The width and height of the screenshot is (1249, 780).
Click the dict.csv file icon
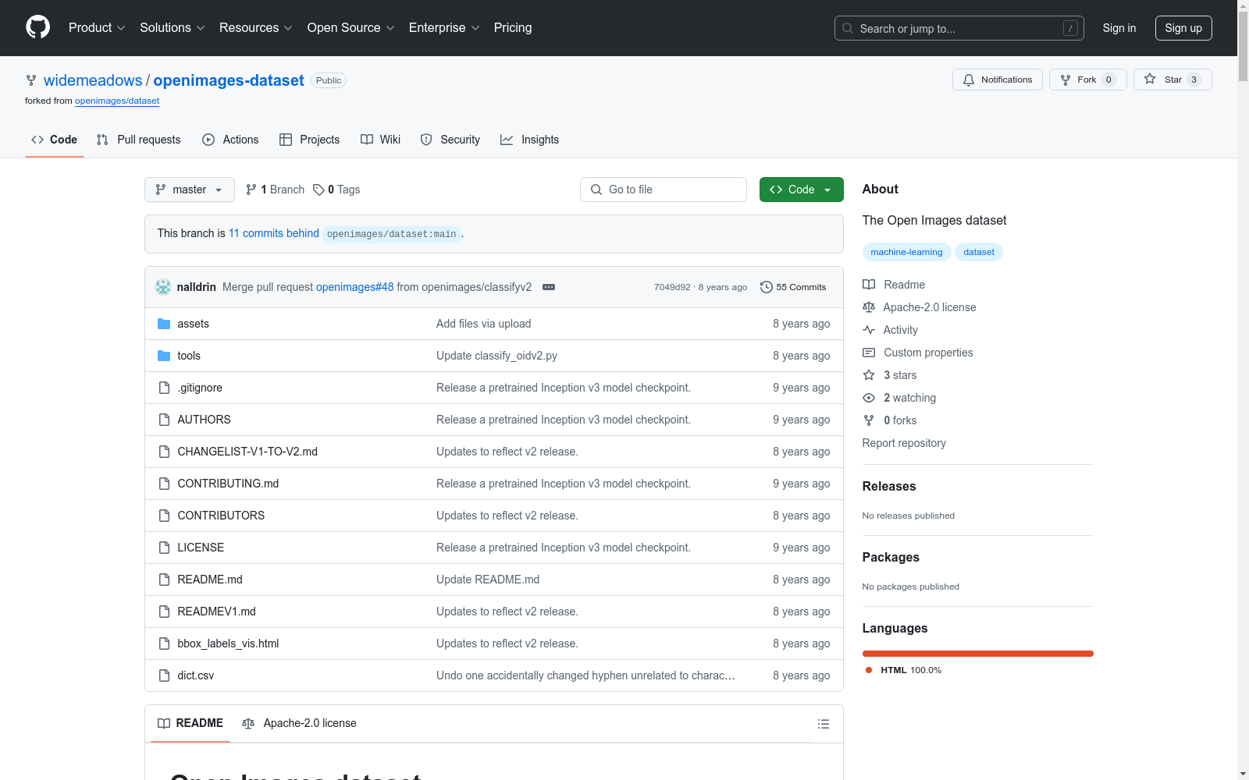coord(164,675)
